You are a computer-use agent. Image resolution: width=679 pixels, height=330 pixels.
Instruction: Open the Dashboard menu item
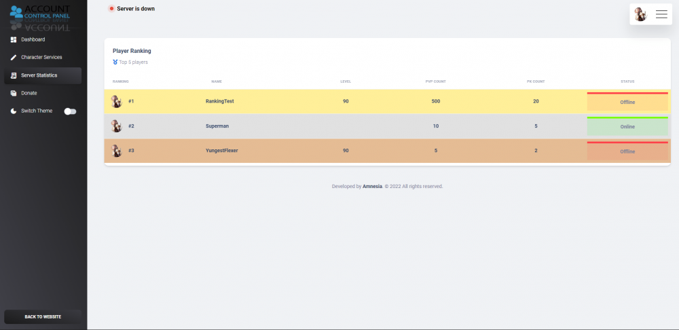[x=33, y=39]
